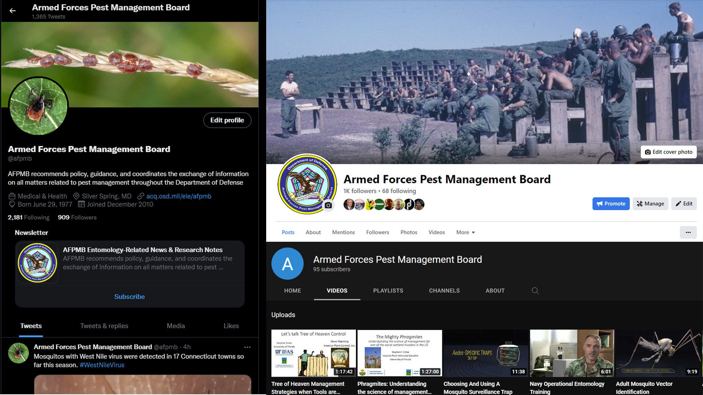Switch to Tweets & replies tab
The width and height of the screenshot is (703, 395).
(x=104, y=326)
